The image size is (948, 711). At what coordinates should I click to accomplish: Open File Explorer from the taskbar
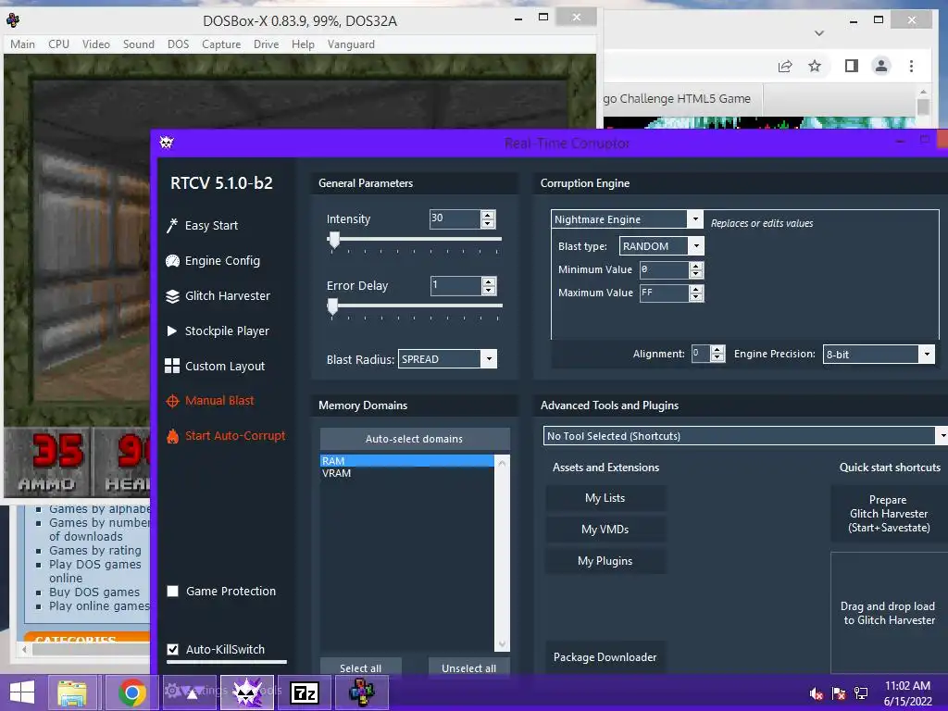72,692
